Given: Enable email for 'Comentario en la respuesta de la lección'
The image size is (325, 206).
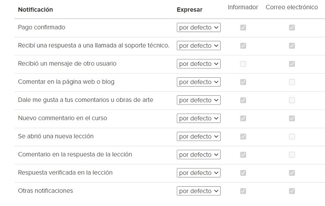Looking at the screenshot, I should pos(292,155).
